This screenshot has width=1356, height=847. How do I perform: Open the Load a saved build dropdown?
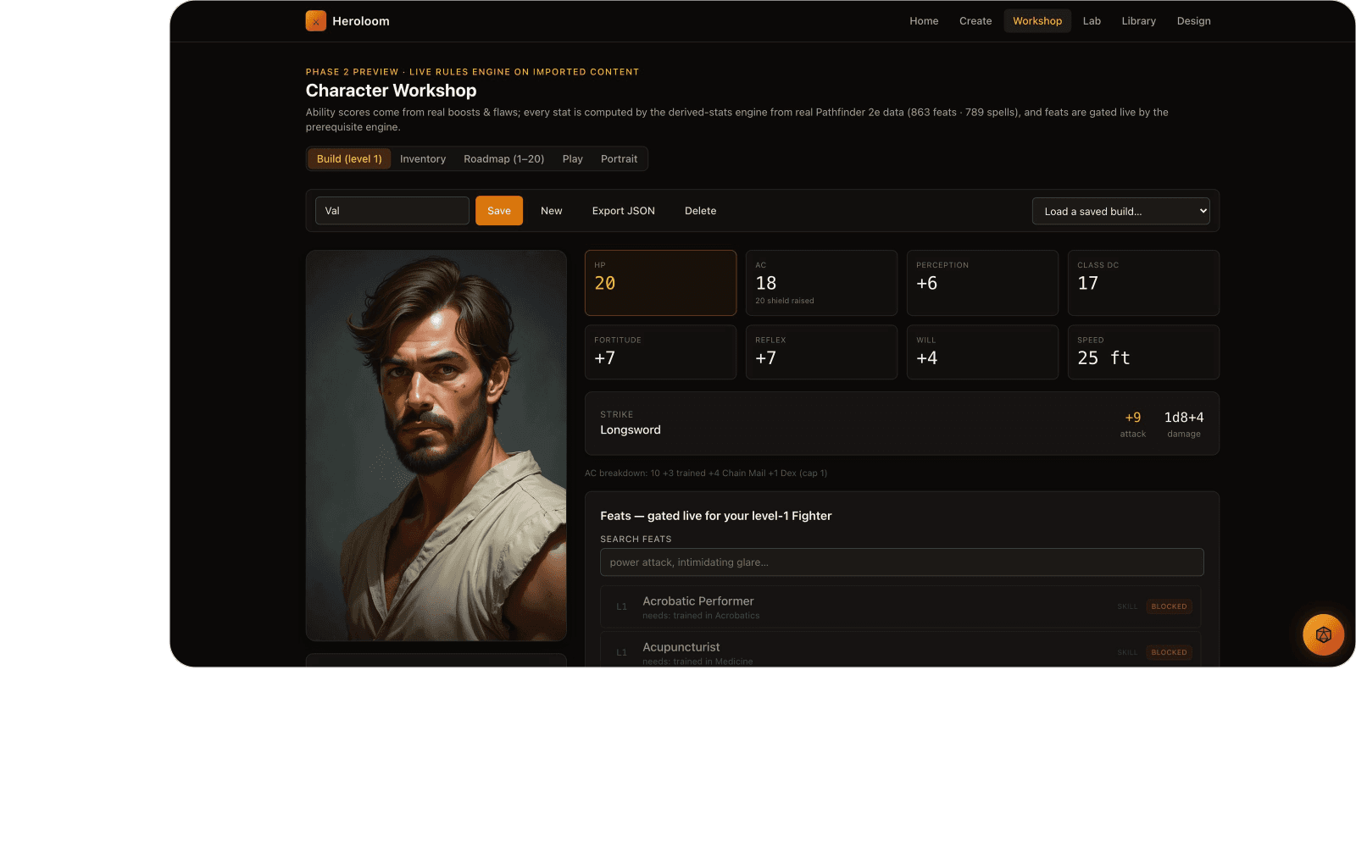pyautogui.click(x=1121, y=211)
